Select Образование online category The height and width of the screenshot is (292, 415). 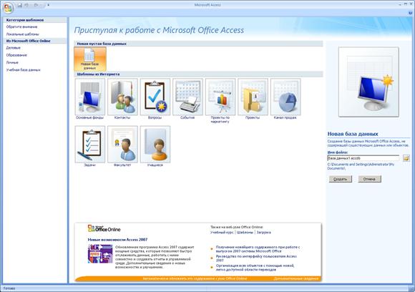click(x=16, y=55)
